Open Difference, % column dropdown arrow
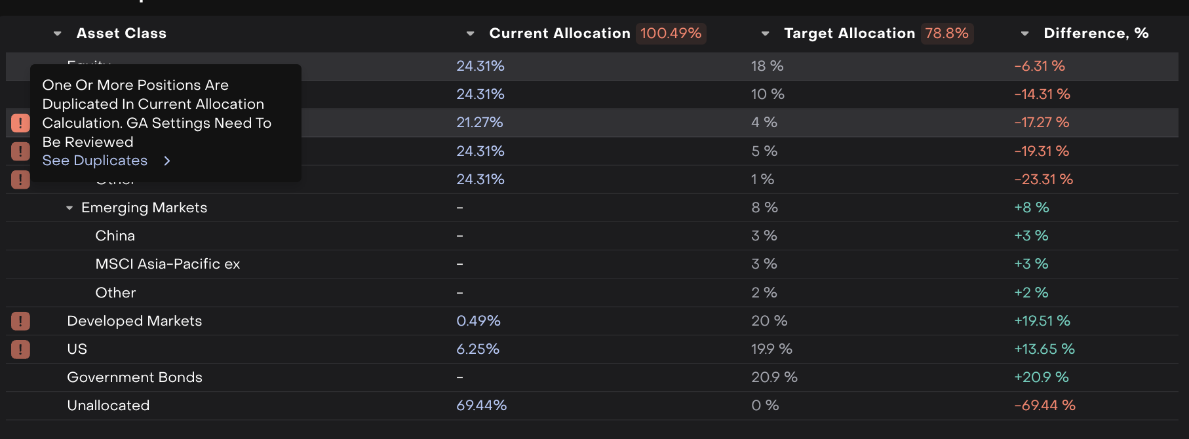The image size is (1189, 439). (x=1024, y=33)
